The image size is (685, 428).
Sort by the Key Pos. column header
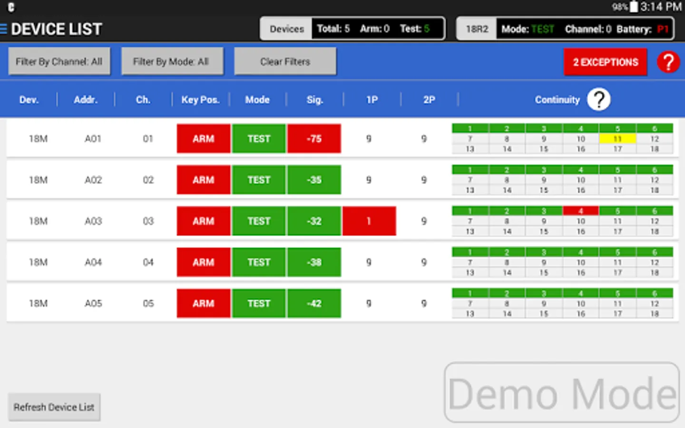pyautogui.click(x=200, y=100)
